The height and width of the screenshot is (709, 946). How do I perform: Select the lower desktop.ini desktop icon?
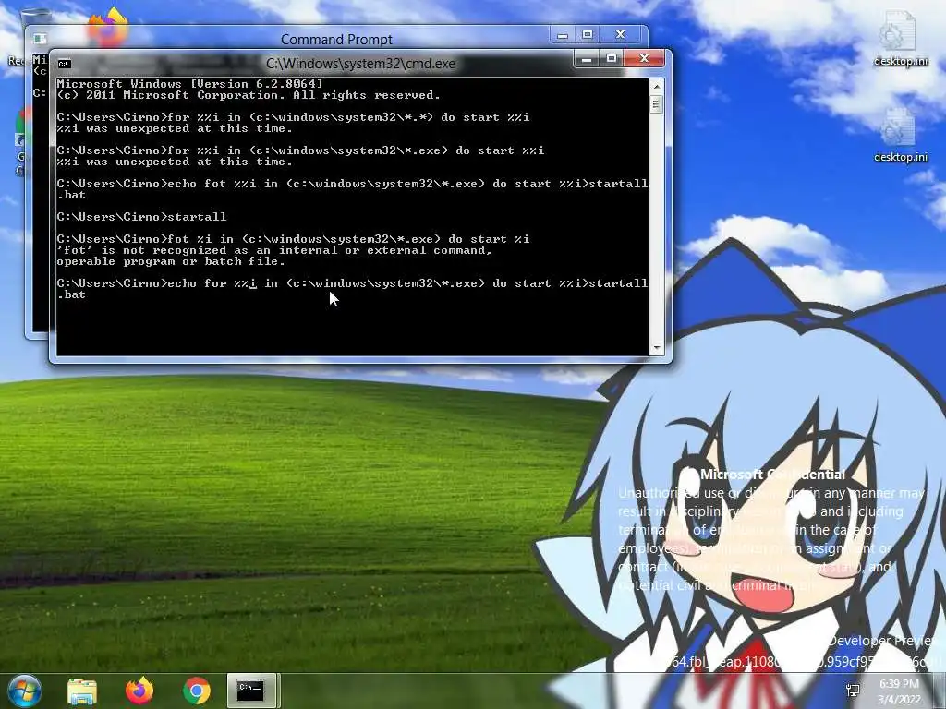pos(900,136)
